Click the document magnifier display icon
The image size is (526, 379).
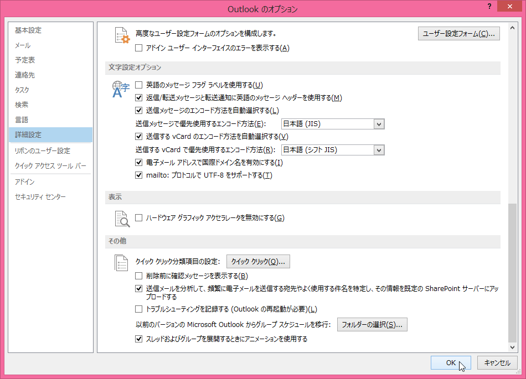coord(122,219)
